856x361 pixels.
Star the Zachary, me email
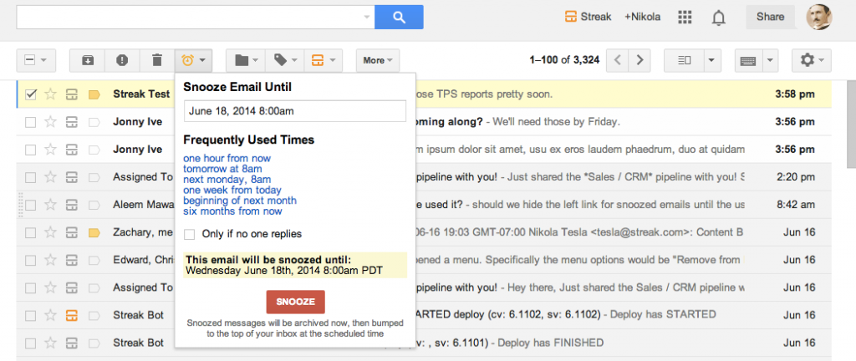[x=50, y=233]
